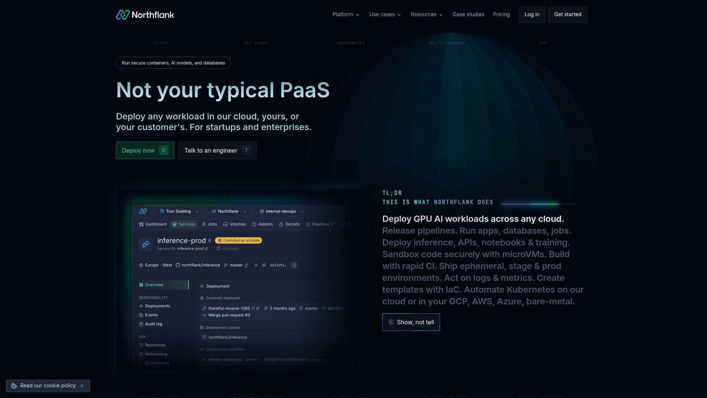707x398 pixels.
Task: Click the link service icon beside inference-prod
Action: coord(146,244)
